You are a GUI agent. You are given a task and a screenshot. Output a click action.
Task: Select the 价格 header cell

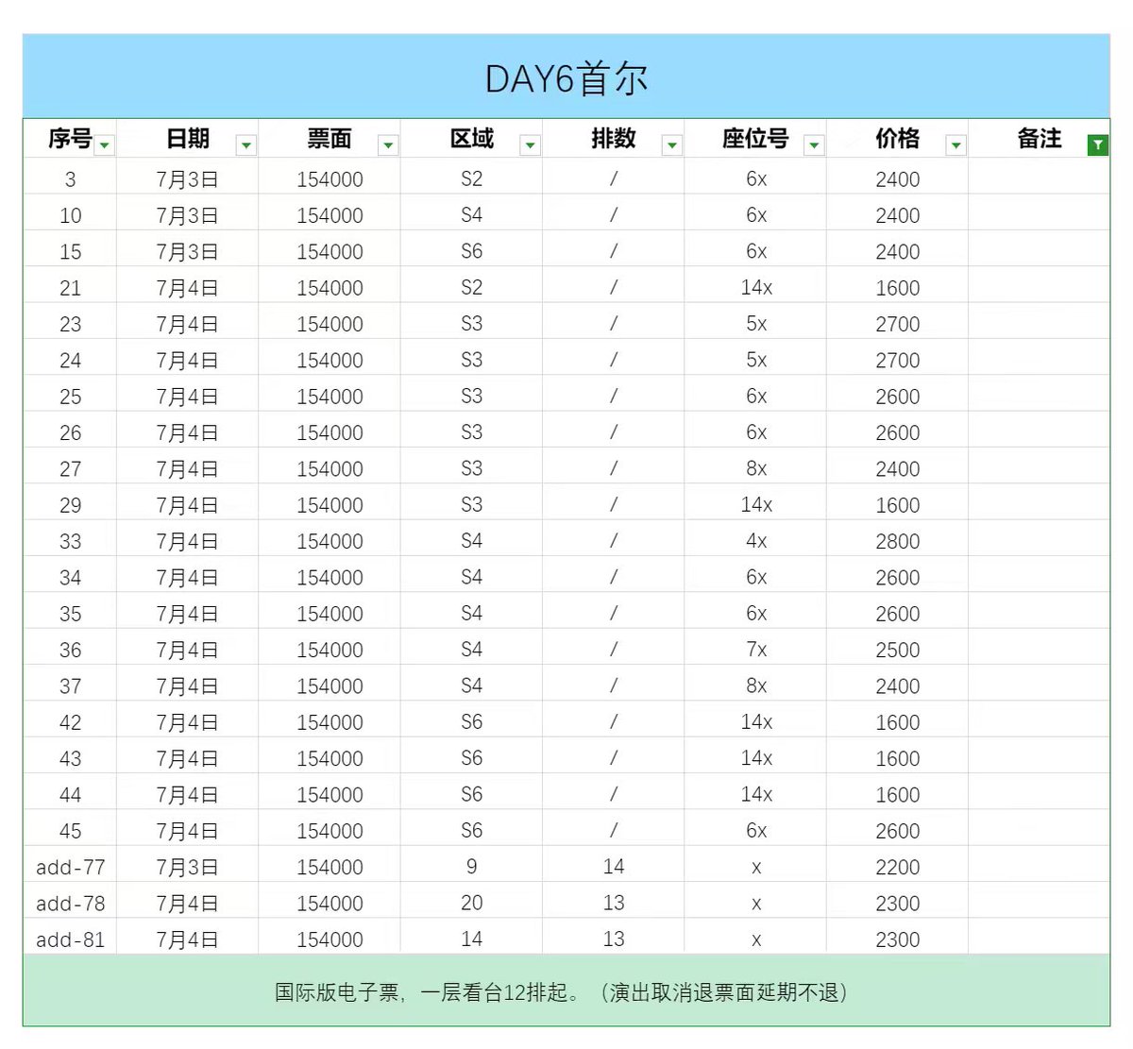pos(897,139)
